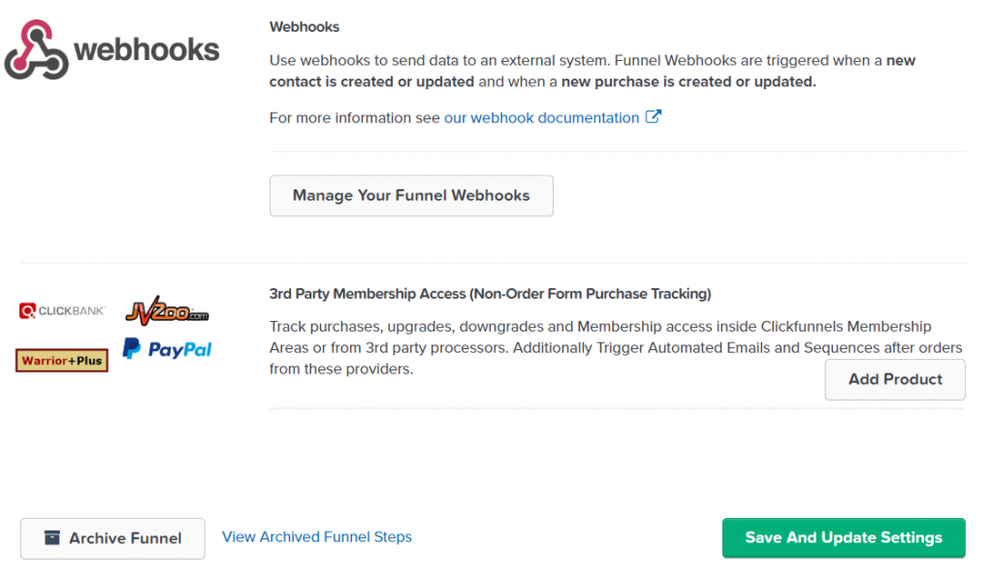Select the ClickBank logo
The image size is (993, 579).
click(x=62, y=310)
